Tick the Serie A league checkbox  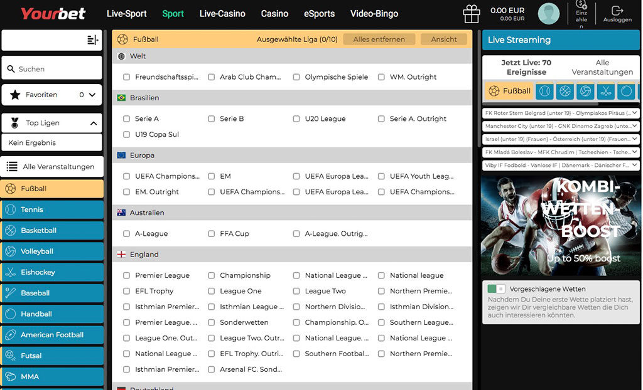(127, 119)
